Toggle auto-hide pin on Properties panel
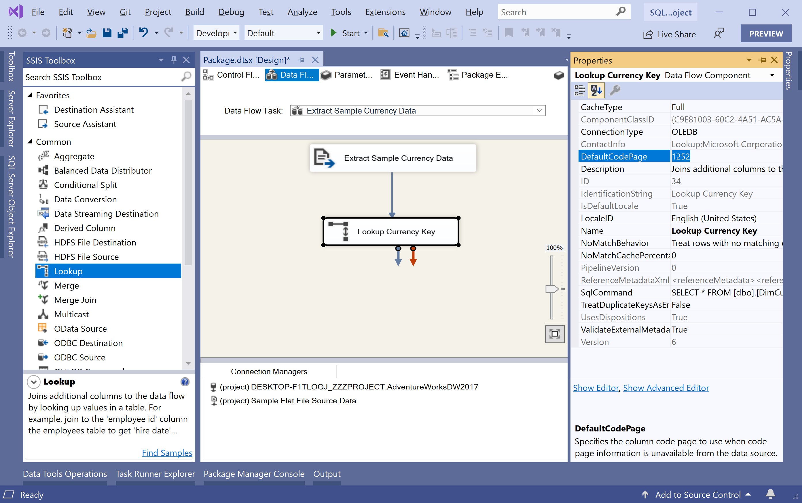The width and height of the screenshot is (802, 503). coord(762,60)
